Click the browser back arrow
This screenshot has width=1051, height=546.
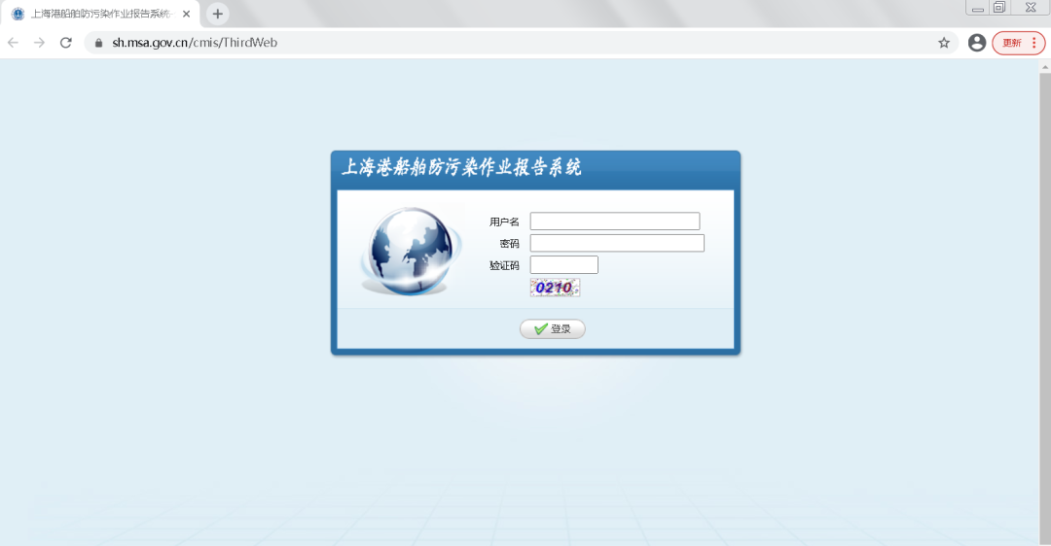click(x=13, y=43)
